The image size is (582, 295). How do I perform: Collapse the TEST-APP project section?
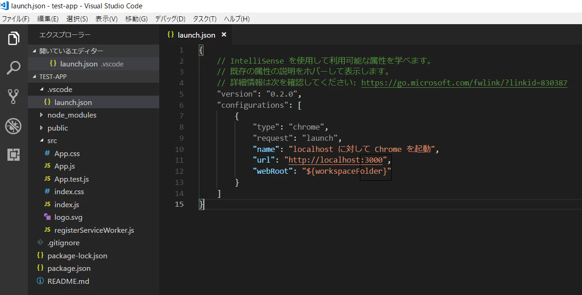[34, 77]
